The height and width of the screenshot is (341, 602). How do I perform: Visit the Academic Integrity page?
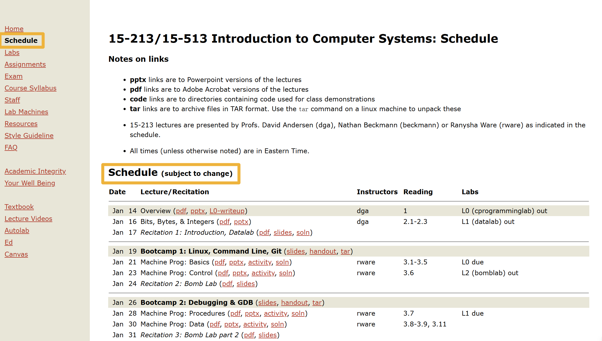point(35,171)
